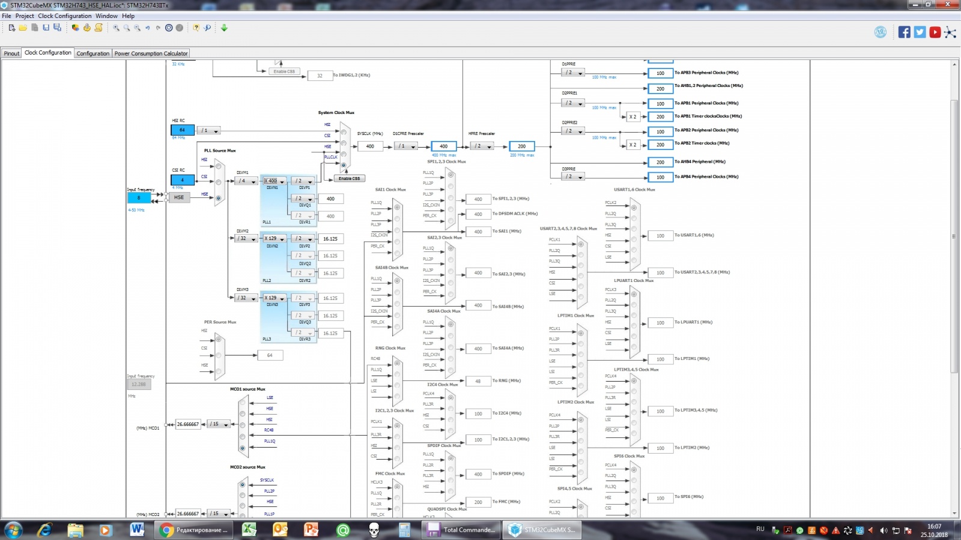This screenshot has height=540, width=961.
Task: Click the Undo arrow toolbar icon
Action: point(148,28)
